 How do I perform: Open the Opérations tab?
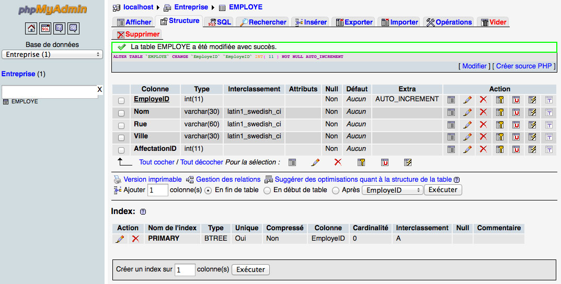tap(449, 22)
